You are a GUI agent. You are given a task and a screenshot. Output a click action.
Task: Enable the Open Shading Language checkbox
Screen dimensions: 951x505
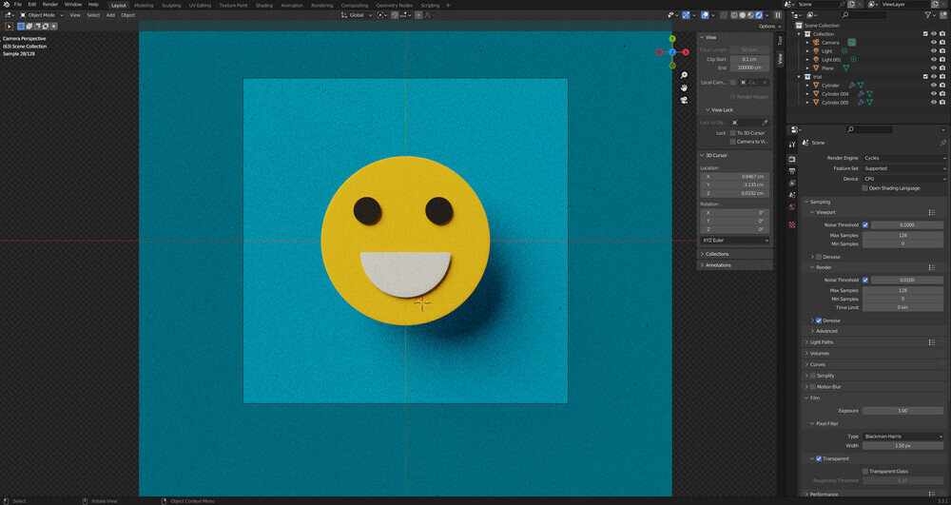tap(864, 188)
